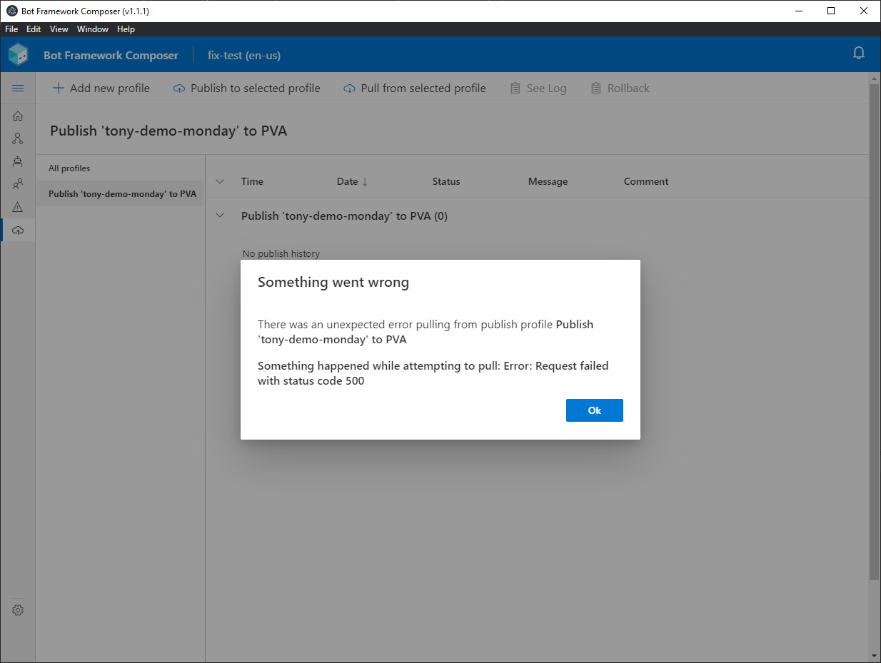The height and width of the screenshot is (663, 881).
Task: Click the Time column header
Action: 252,181
